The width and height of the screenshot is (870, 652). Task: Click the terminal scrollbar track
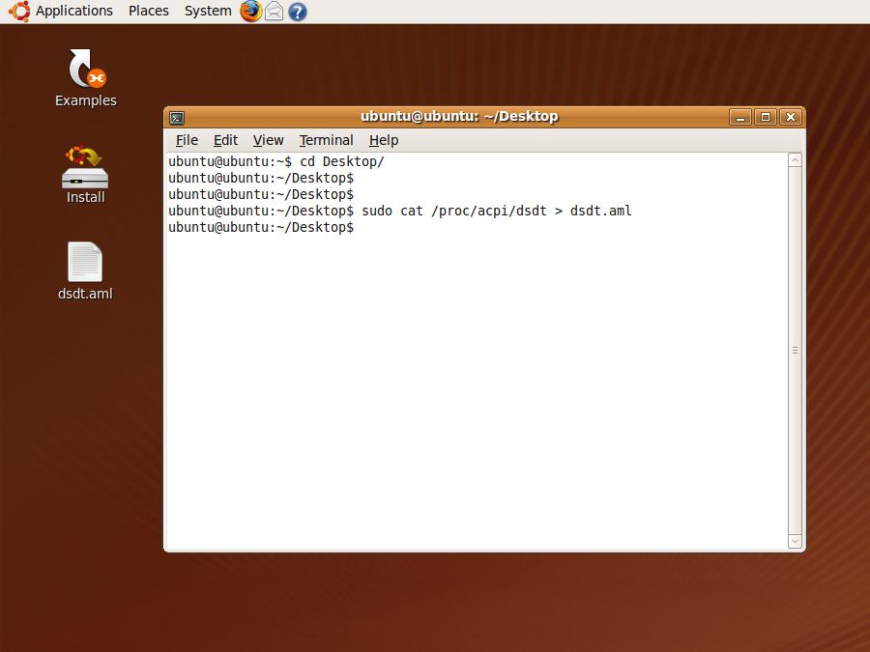[x=795, y=348]
